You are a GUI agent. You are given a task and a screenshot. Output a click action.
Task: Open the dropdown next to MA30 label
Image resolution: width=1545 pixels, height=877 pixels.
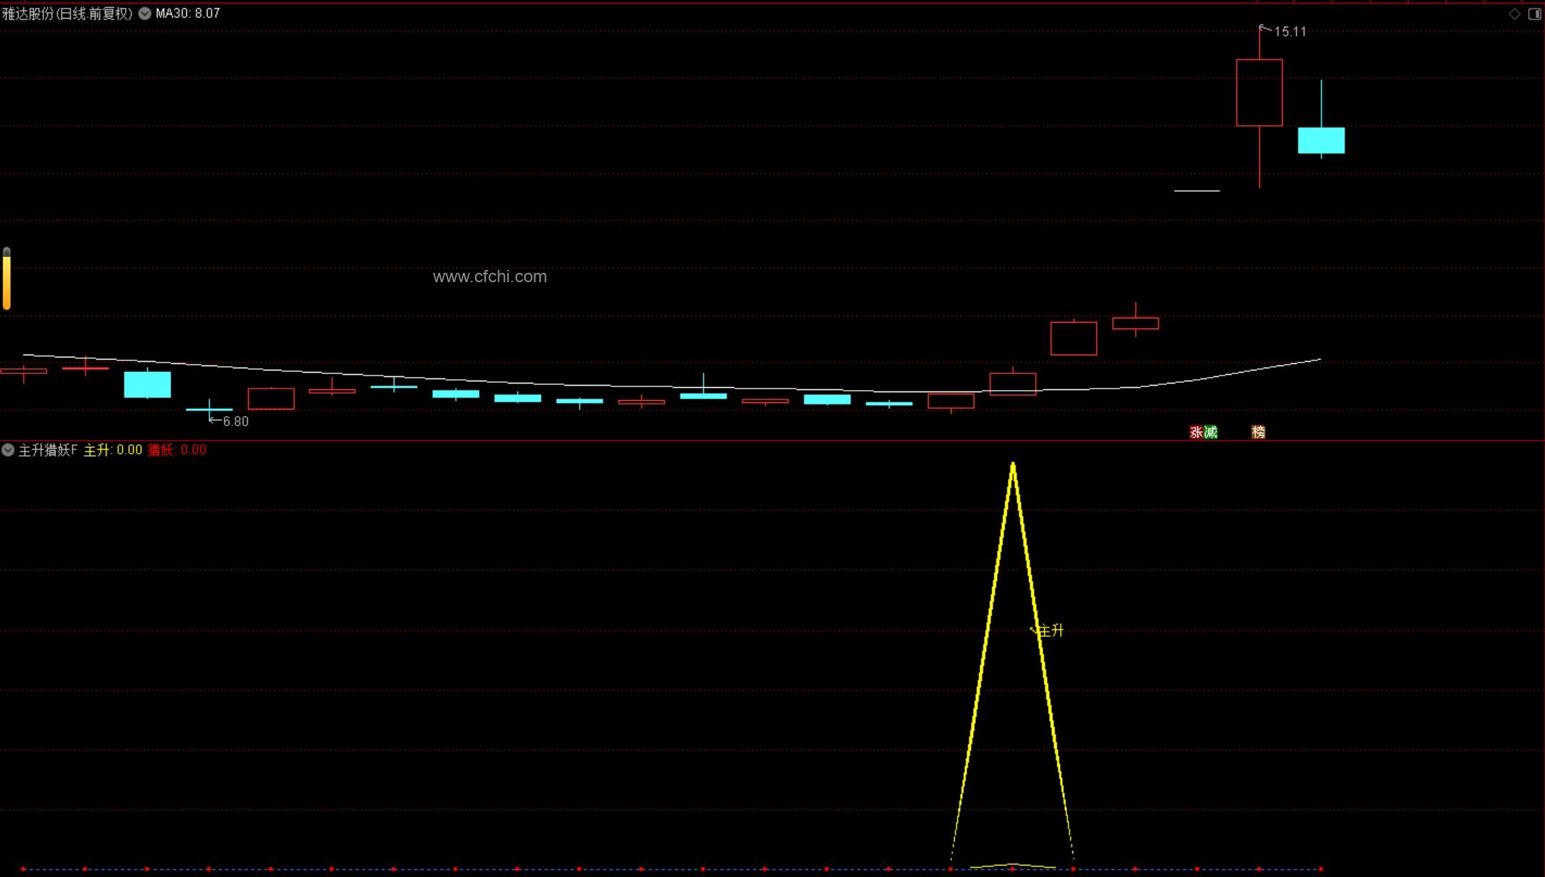click(x=145, y=13)
